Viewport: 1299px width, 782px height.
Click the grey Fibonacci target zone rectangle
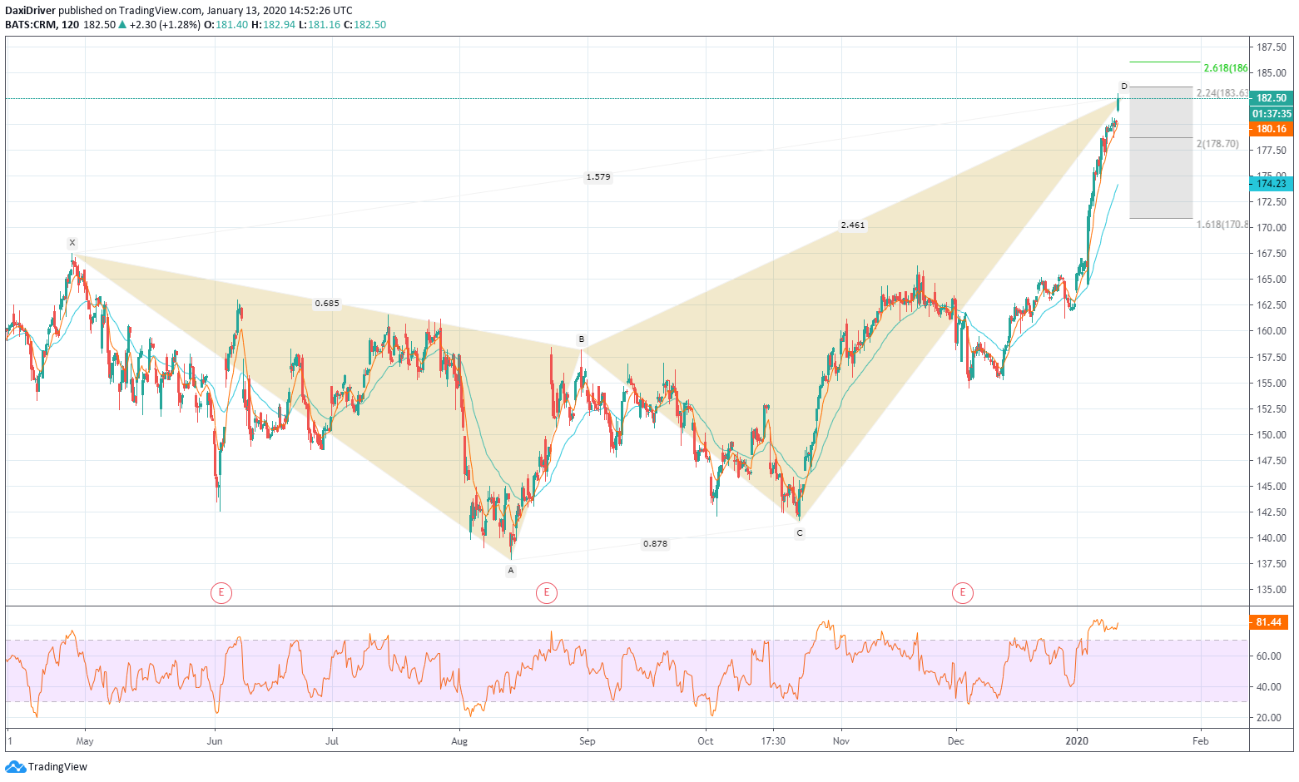(x=1161, y=153)
